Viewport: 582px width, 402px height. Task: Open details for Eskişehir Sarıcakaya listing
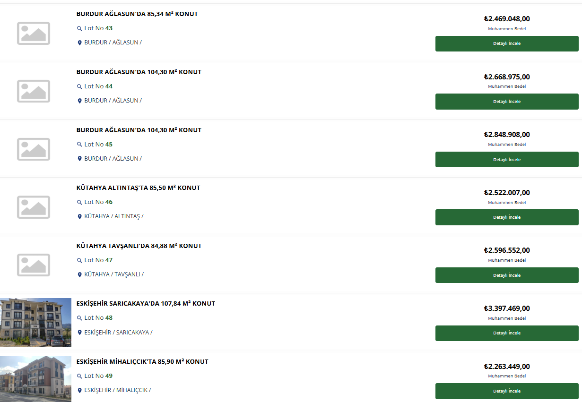click(507, 333)
